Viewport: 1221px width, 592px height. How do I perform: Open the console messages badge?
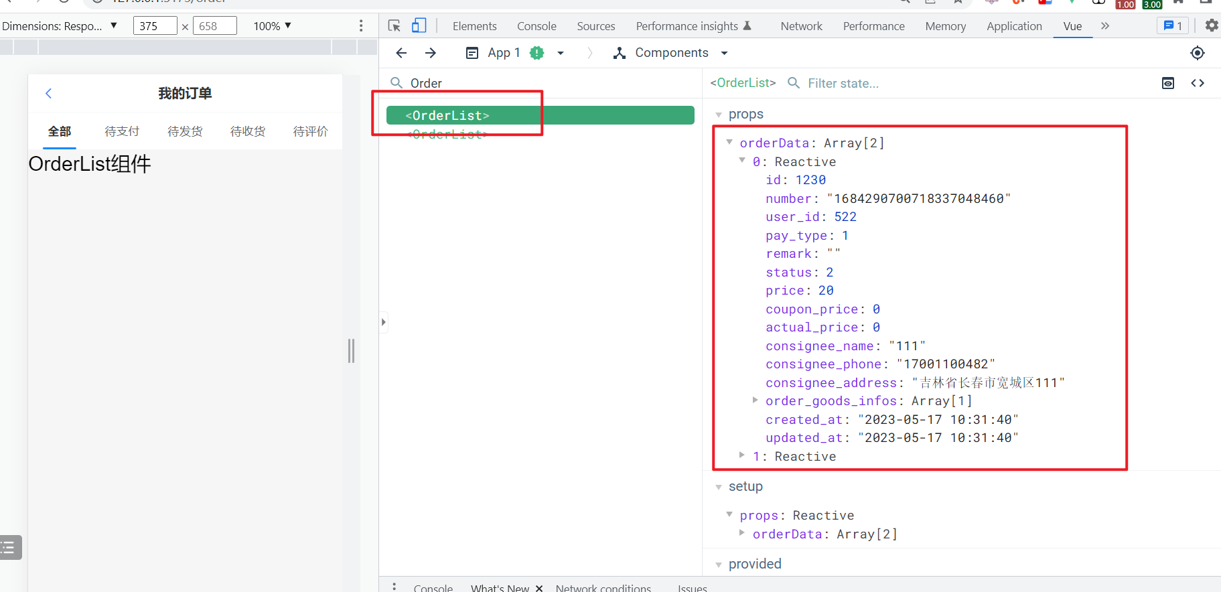(1173, 25)
